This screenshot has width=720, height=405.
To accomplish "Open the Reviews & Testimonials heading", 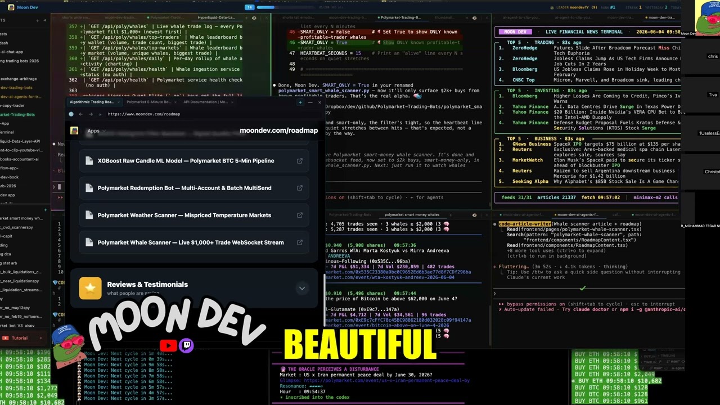I will [147, 285].
